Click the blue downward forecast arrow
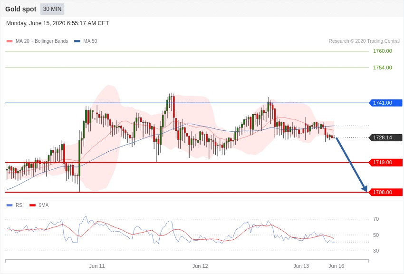 coord(351,165)
